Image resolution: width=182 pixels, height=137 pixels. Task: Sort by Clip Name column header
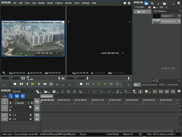pyautogui.click(x=159, y=11)
